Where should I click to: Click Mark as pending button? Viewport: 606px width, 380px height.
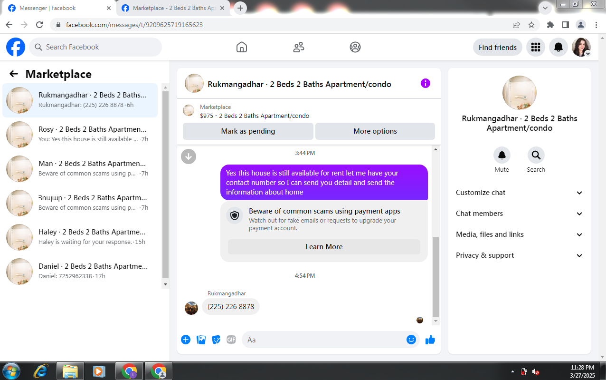pos(248,131)
